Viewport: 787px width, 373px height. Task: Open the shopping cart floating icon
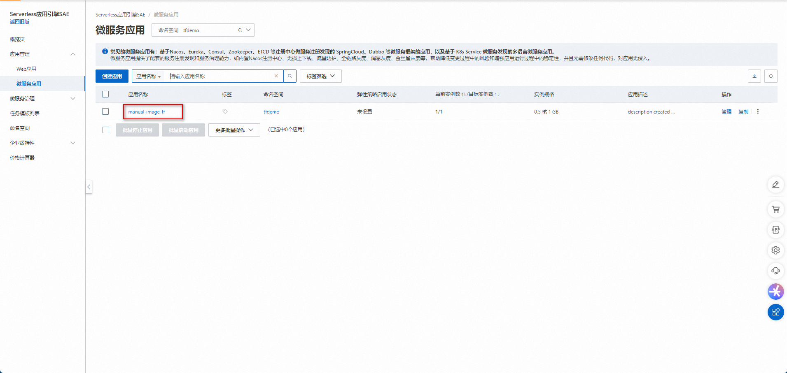tap(775, 209)
